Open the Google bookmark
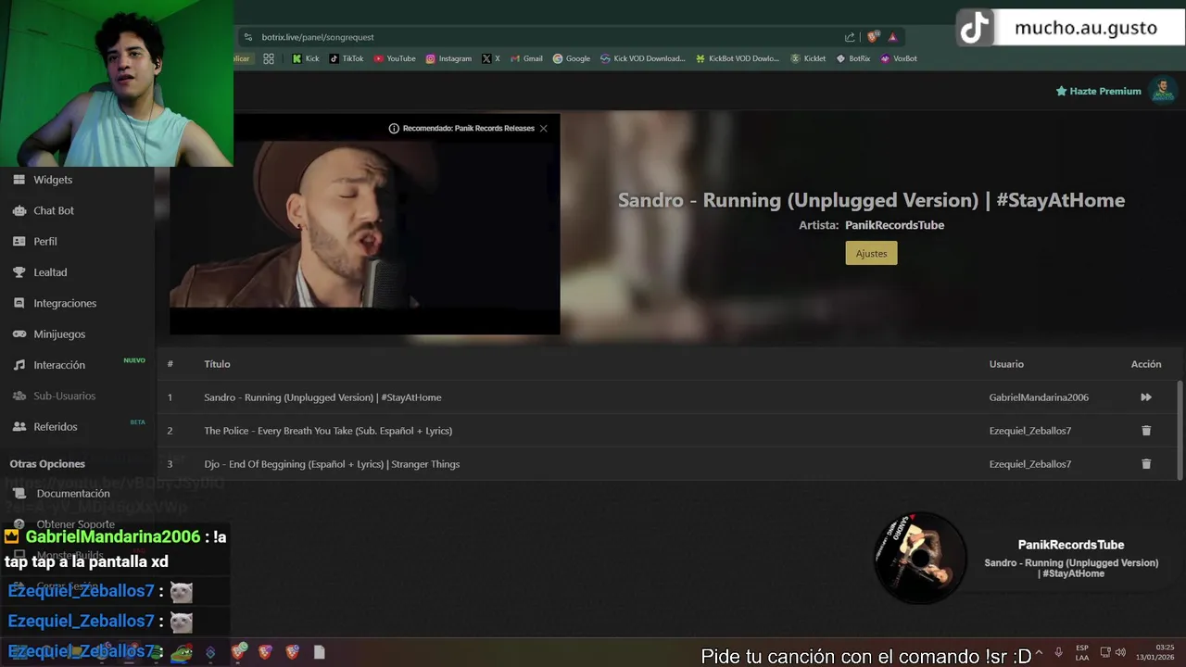 (x=572, y=58)
